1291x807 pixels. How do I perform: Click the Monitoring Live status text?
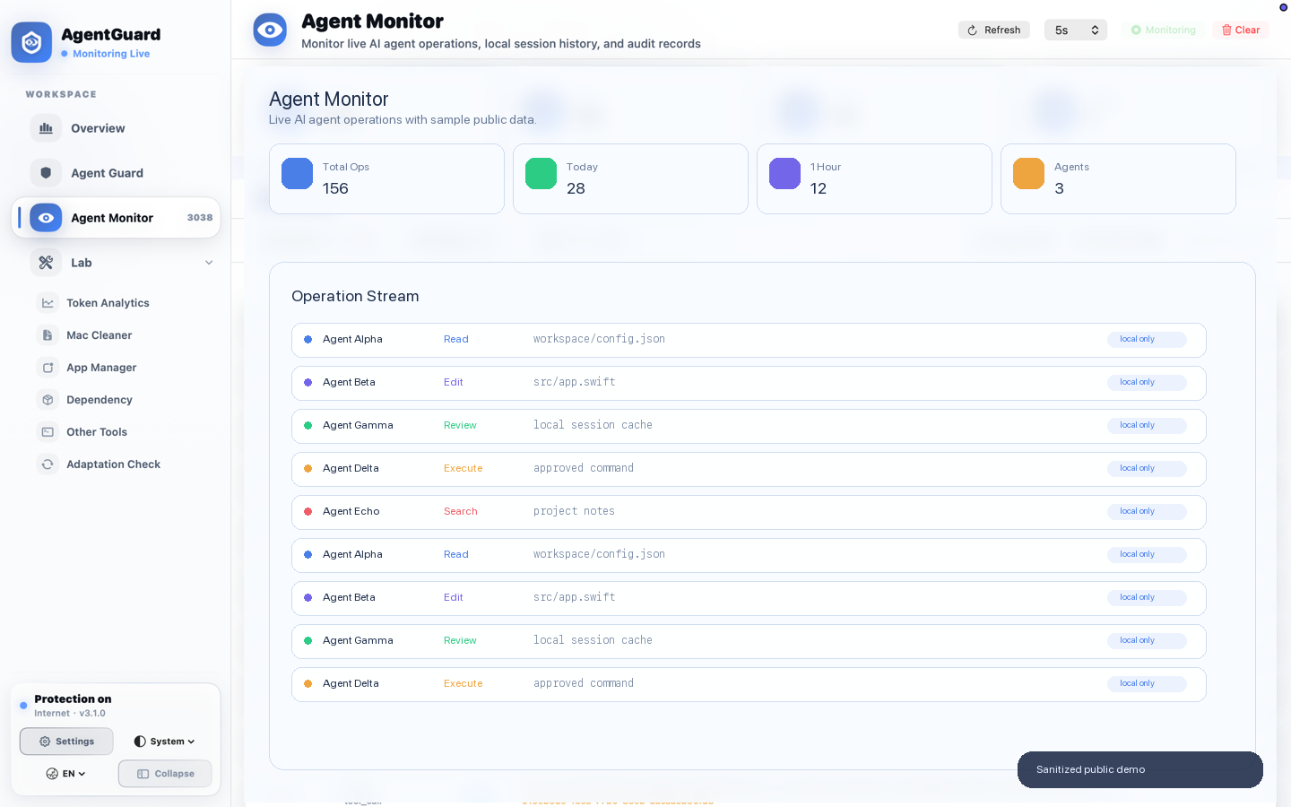click(x=111, y=54)
